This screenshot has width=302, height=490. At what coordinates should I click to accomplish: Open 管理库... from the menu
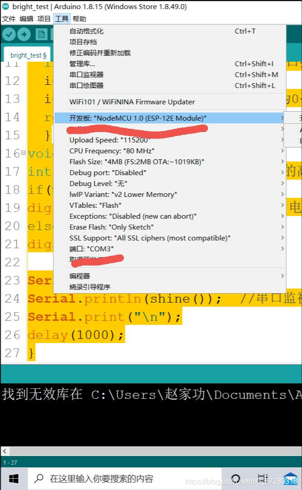(170, 64)
